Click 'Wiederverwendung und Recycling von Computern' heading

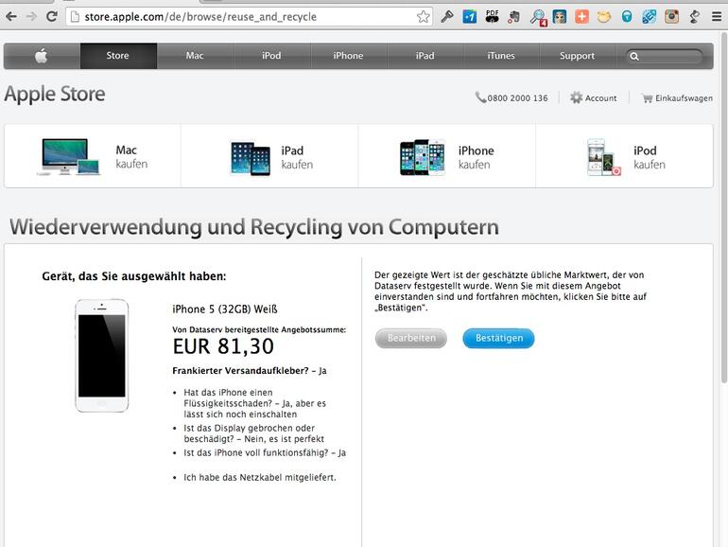tap(254, 227)
